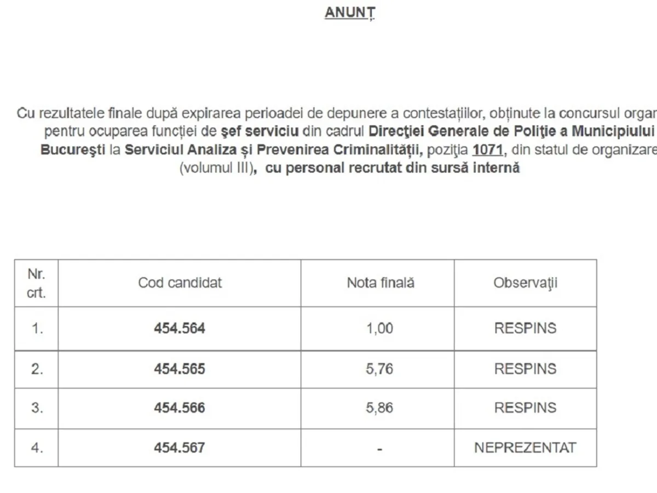Click the "(volumul III)" text
The image size is (657, 493).
[216, 168]
